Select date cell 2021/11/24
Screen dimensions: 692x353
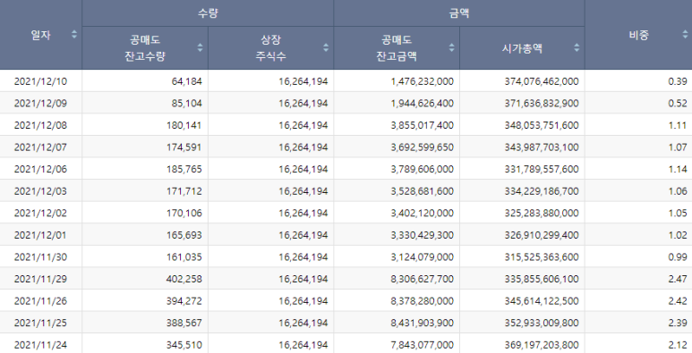(40, 345)
